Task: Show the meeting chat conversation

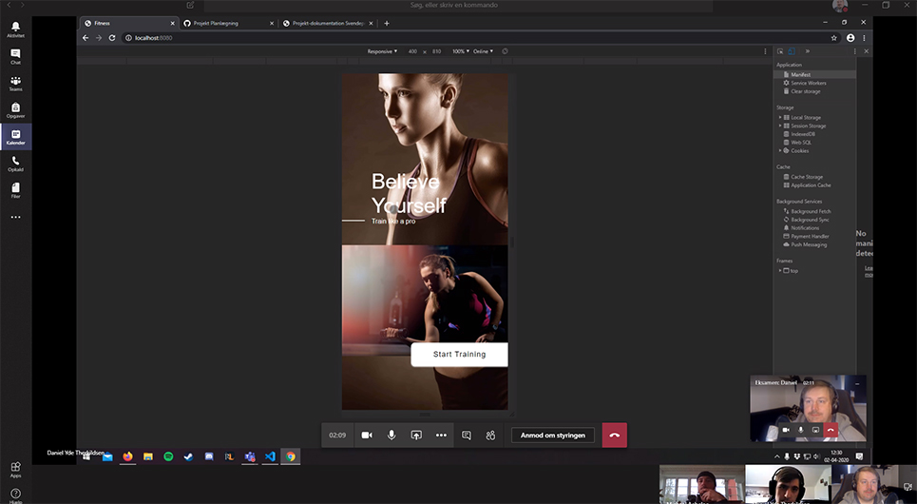Action: click(467, 435)
